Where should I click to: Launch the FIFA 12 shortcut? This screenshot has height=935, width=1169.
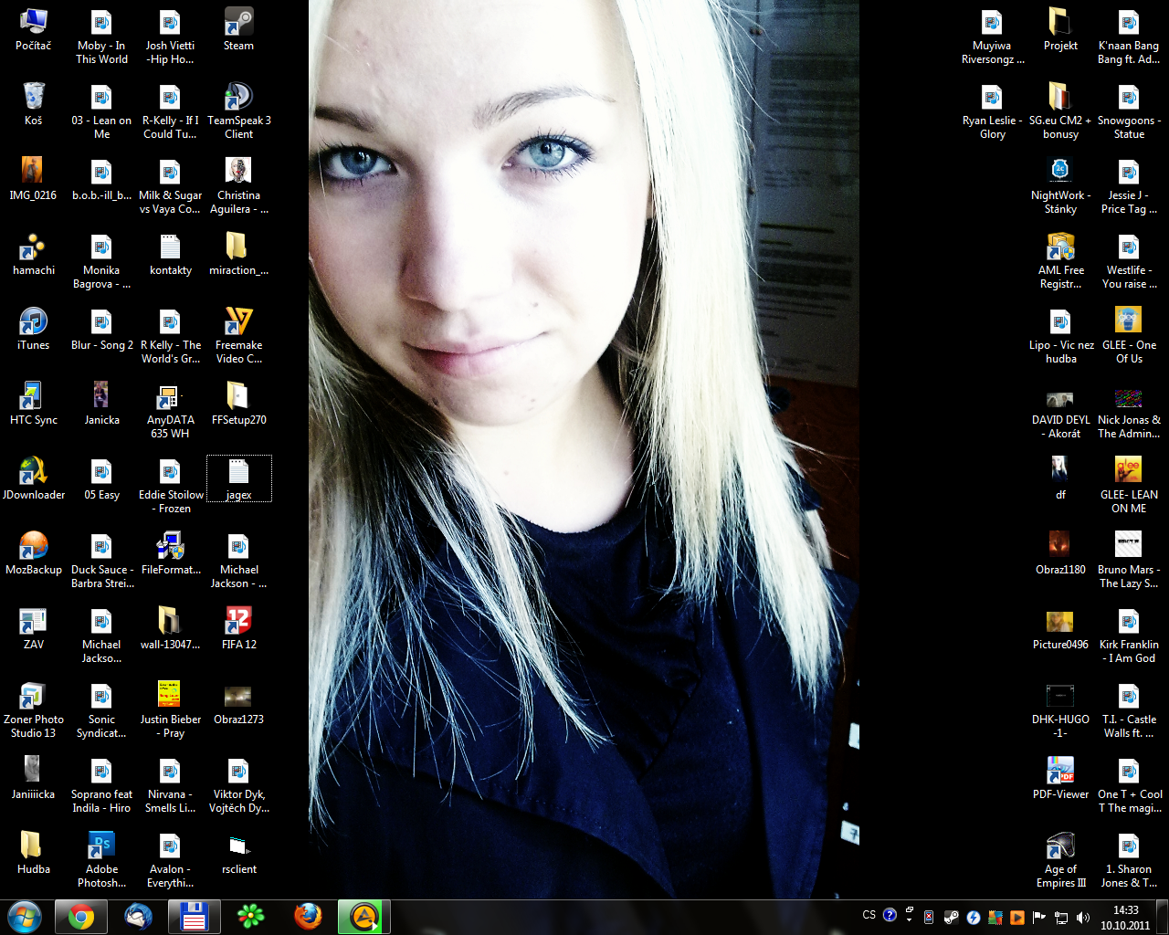[x=238, y=628]
